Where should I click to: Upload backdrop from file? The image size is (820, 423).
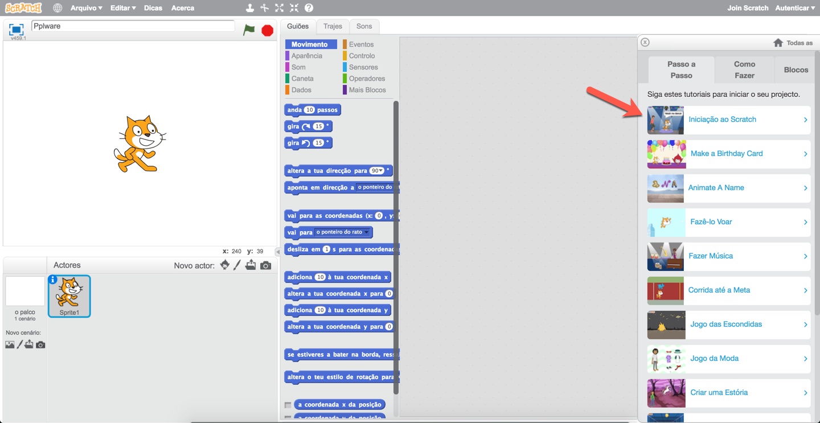[29, 344]
